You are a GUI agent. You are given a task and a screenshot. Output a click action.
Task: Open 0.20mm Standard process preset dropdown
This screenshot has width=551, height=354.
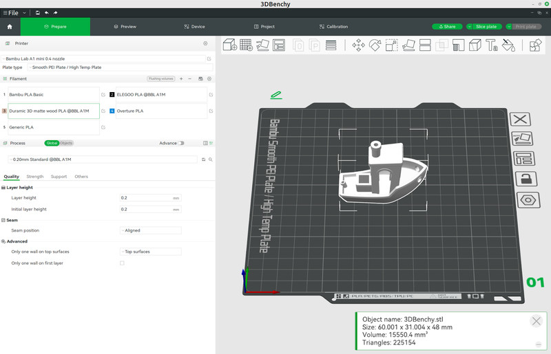point(103,159)
